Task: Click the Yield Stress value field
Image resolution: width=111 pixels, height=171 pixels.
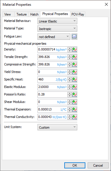Action: (x=52, y=72)
